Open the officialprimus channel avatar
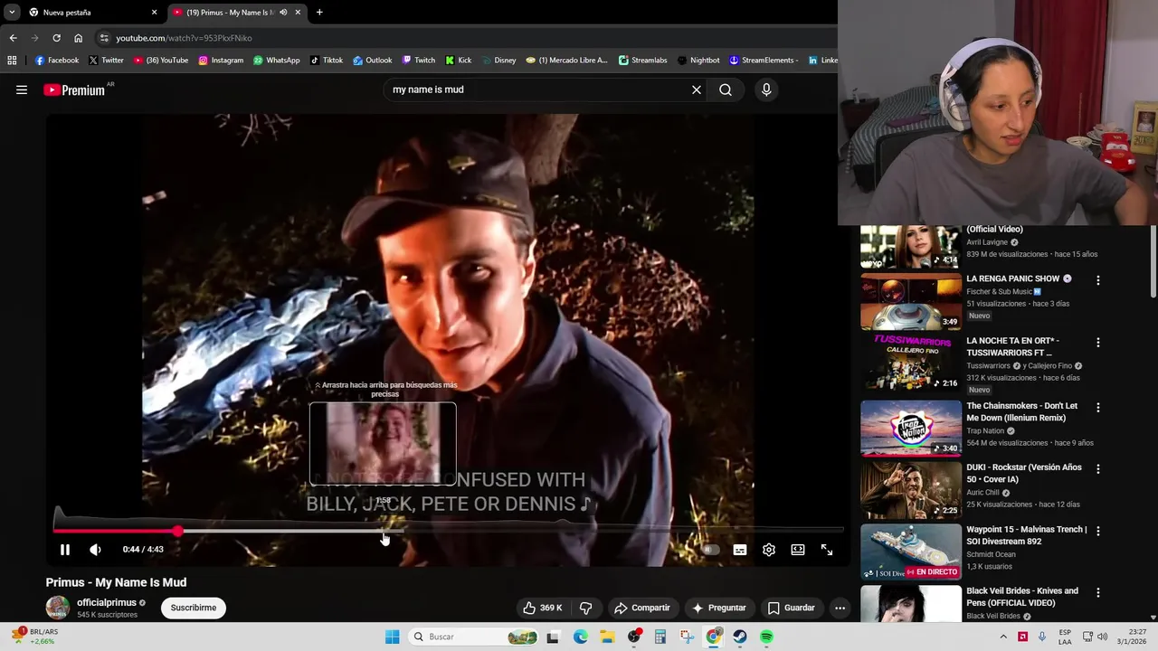Screen dimensions: 1158x651 (x=58, y=608)
